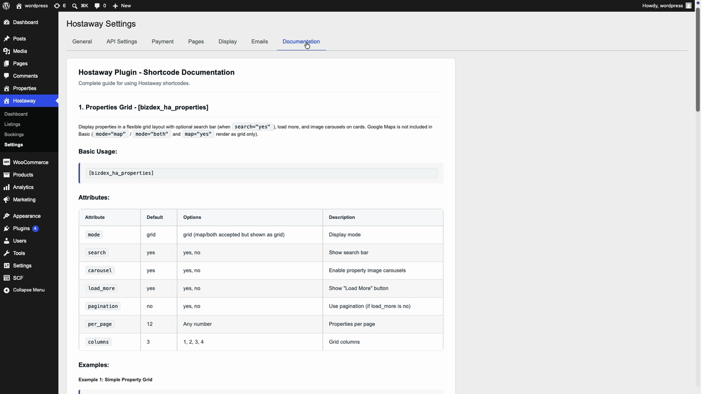This screenshot has width=701, height=394.
Task: Click the Dashboard gauge icon in sidebar
Action: click(7, 22)
